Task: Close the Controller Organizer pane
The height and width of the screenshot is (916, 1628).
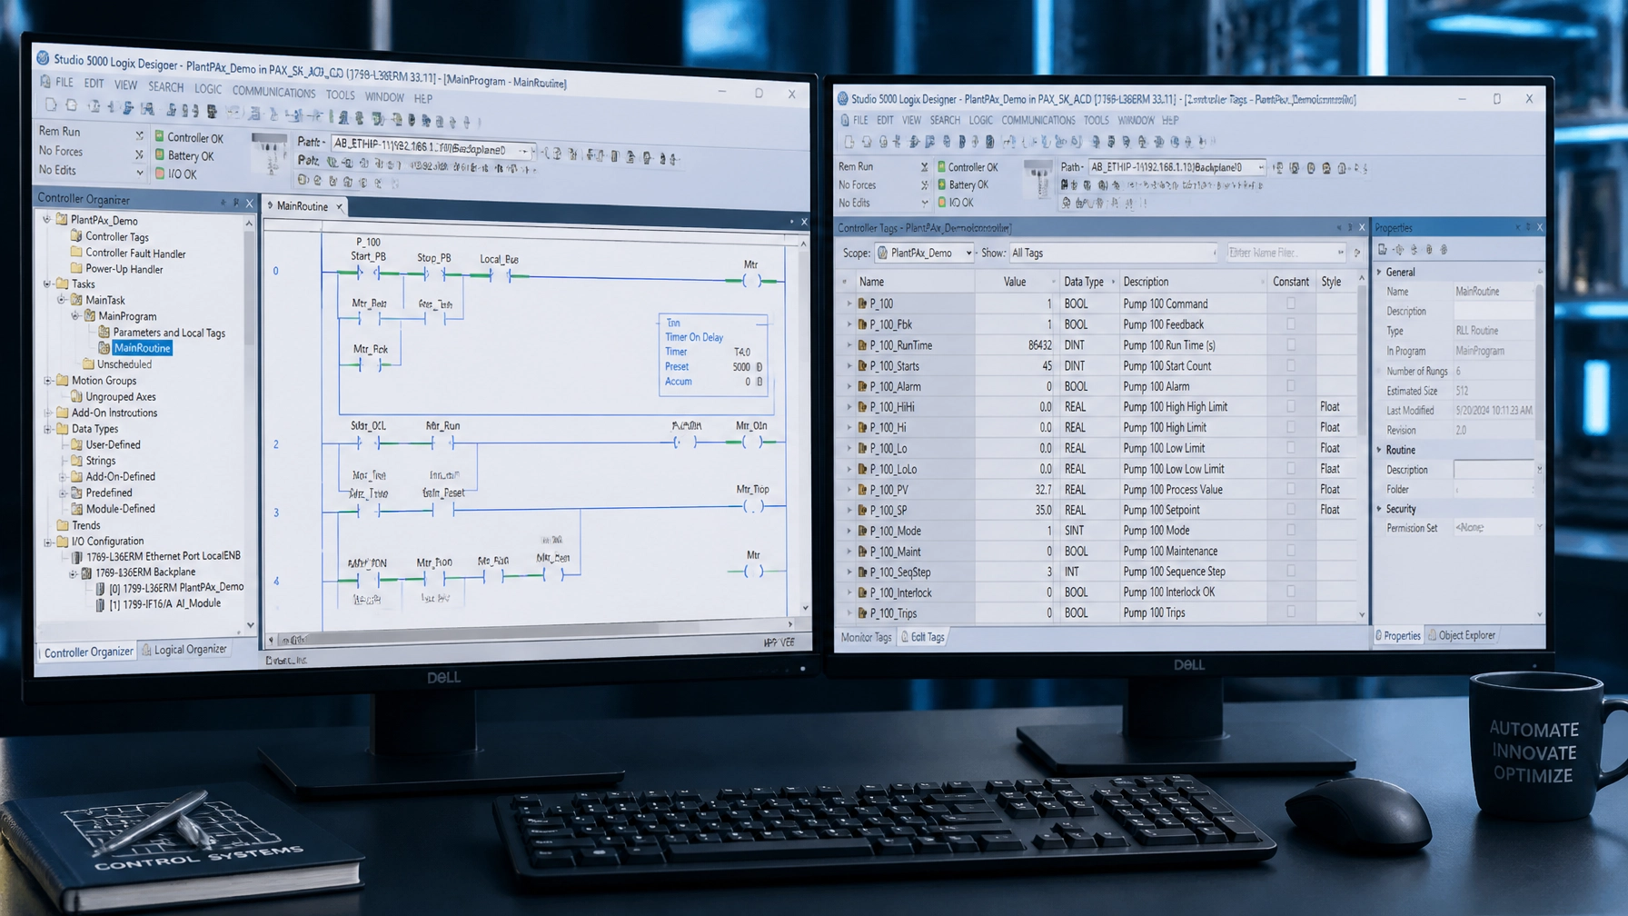Action: (x=250, y=203)
